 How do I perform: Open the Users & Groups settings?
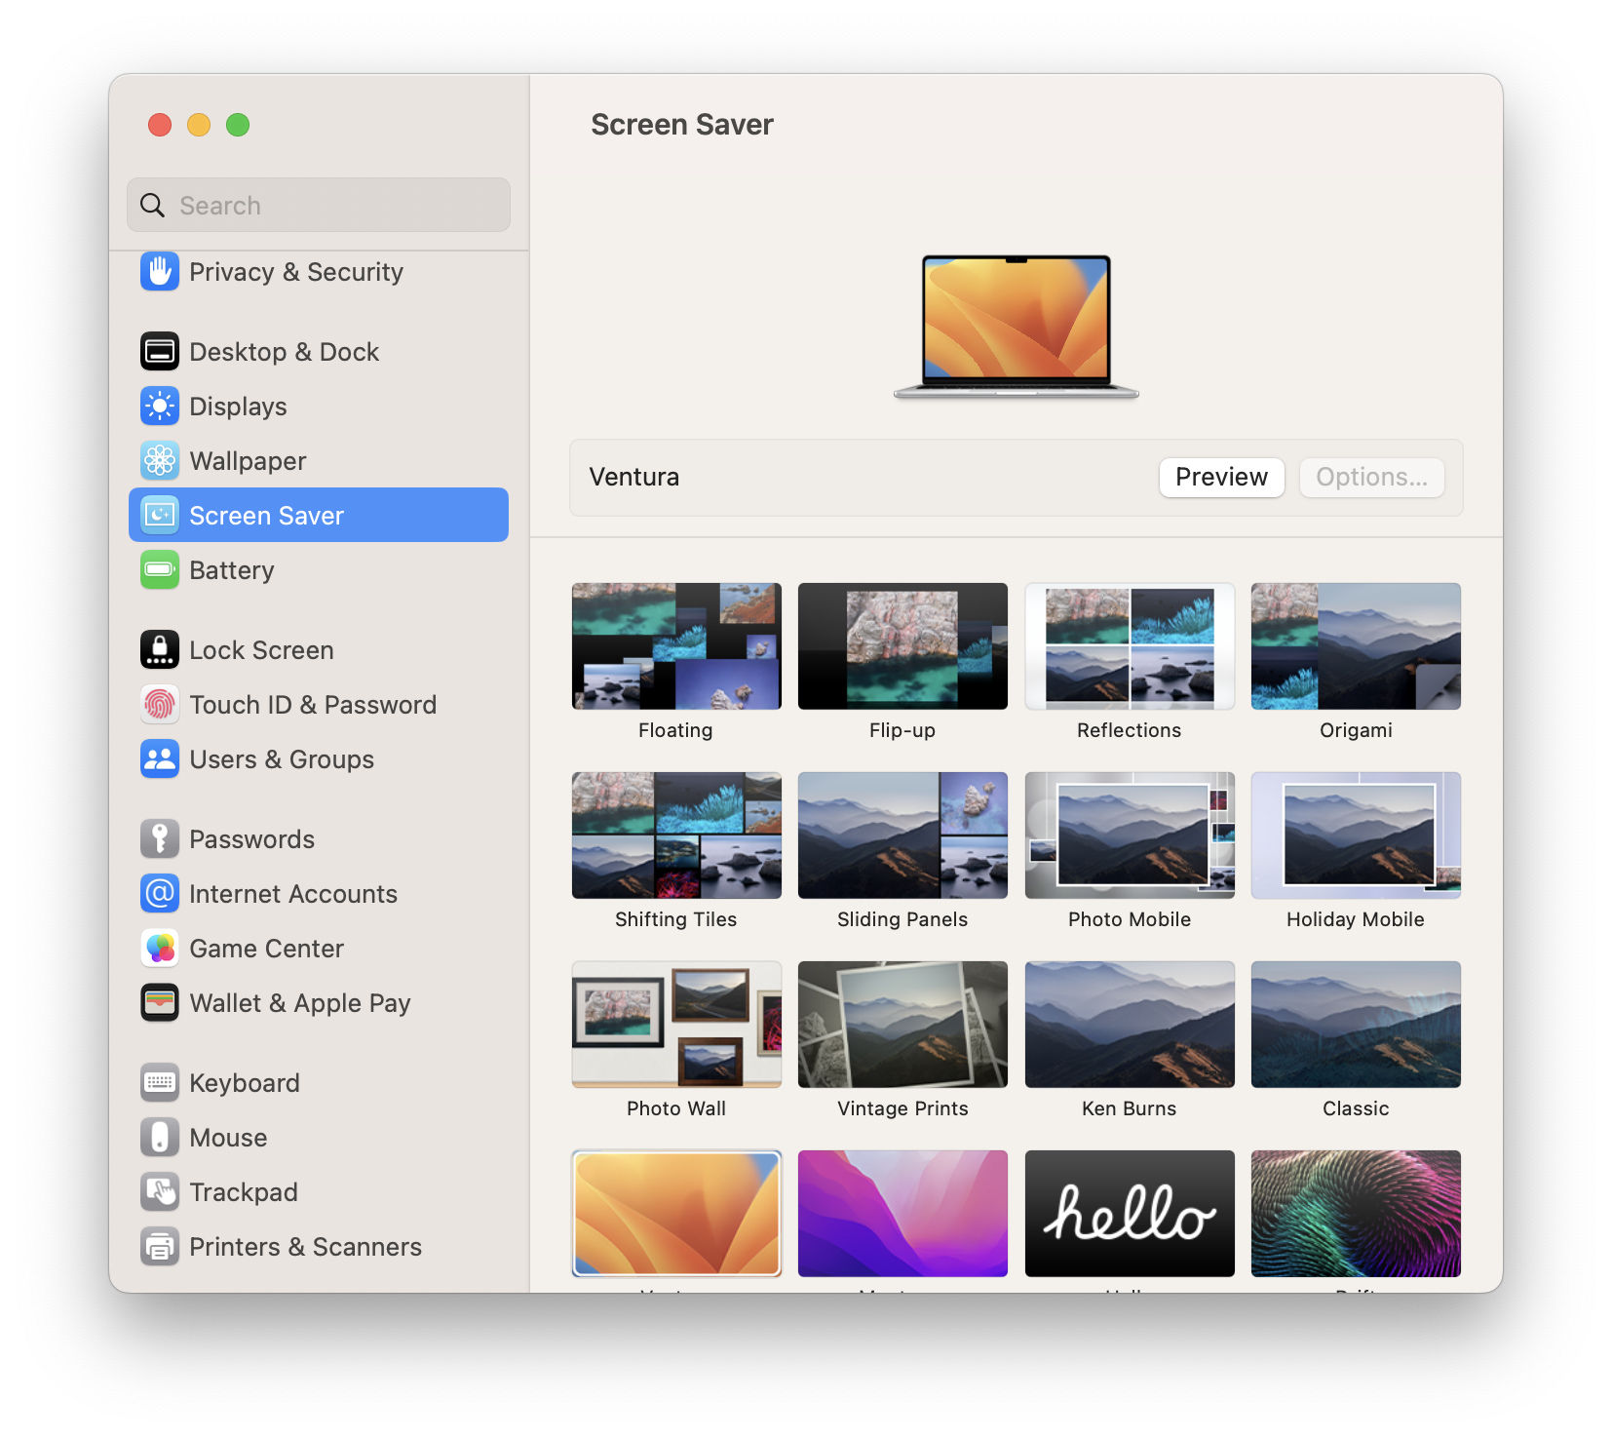[281, 759]
